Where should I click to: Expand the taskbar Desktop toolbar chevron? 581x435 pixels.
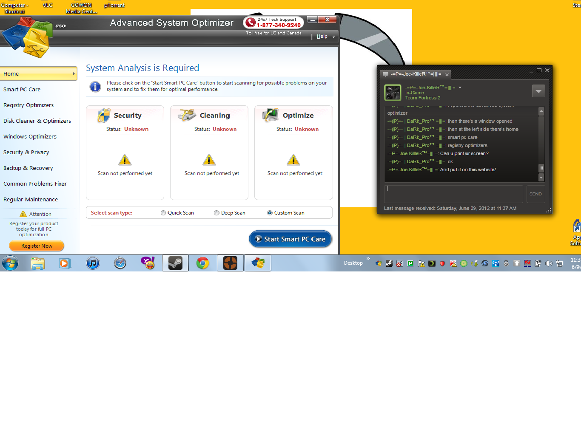point(368,258)
